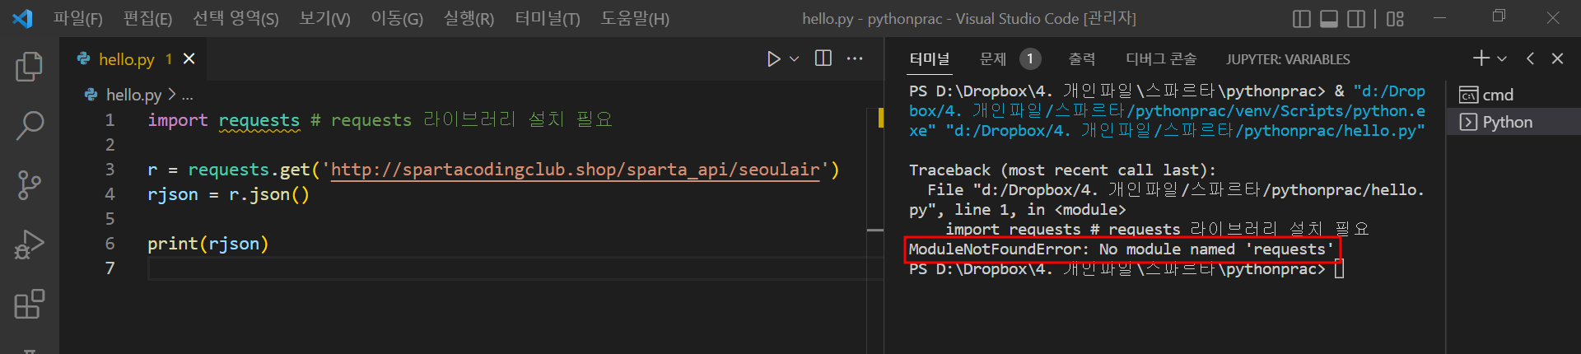The width and height of the screenshot is (1581, 354).
Task: Click the problems count badge 1
Action: (1030, 58)
